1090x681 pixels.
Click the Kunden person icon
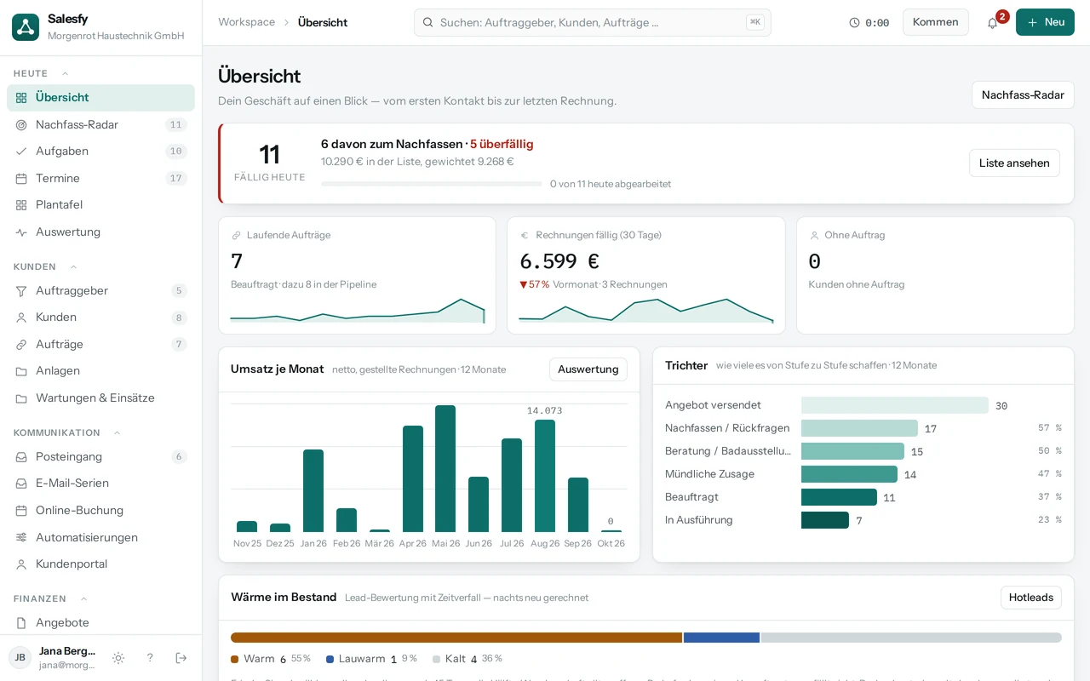click(21, 318)
